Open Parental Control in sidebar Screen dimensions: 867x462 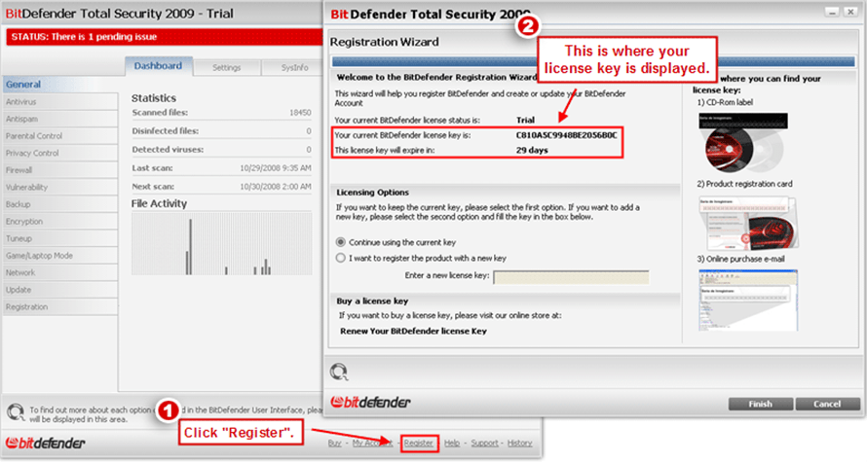click(x=59, y=136)
